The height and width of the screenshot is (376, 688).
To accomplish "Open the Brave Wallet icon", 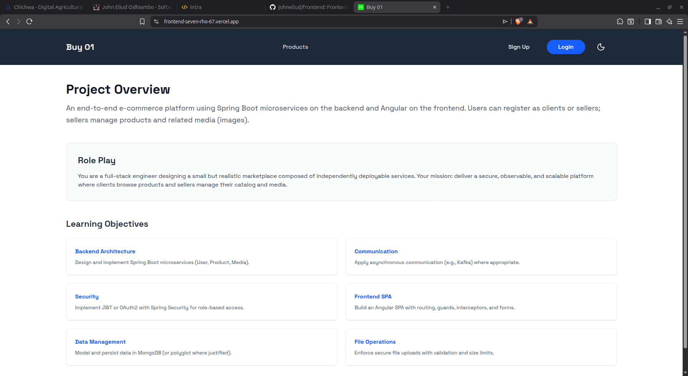I will point(658,22).
